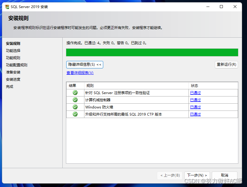This screenshot has height=187, width=247.
Task: Open the 查看详细报表(V) link
Action: 80,73
